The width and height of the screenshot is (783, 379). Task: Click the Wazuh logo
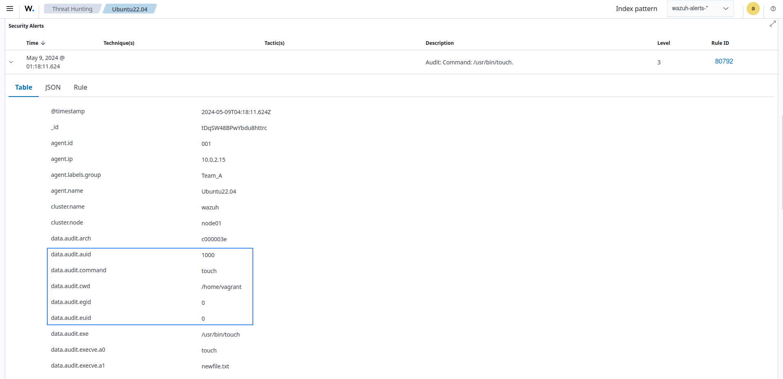pyautogui.click(x=29, y=9)
